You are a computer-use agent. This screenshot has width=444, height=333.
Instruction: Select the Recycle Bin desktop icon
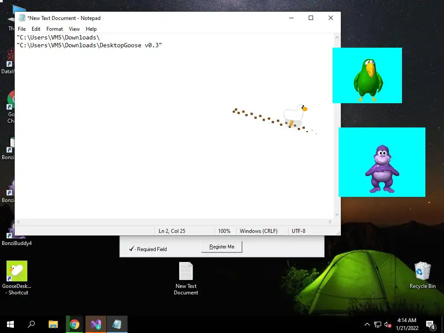pos(422,275)
